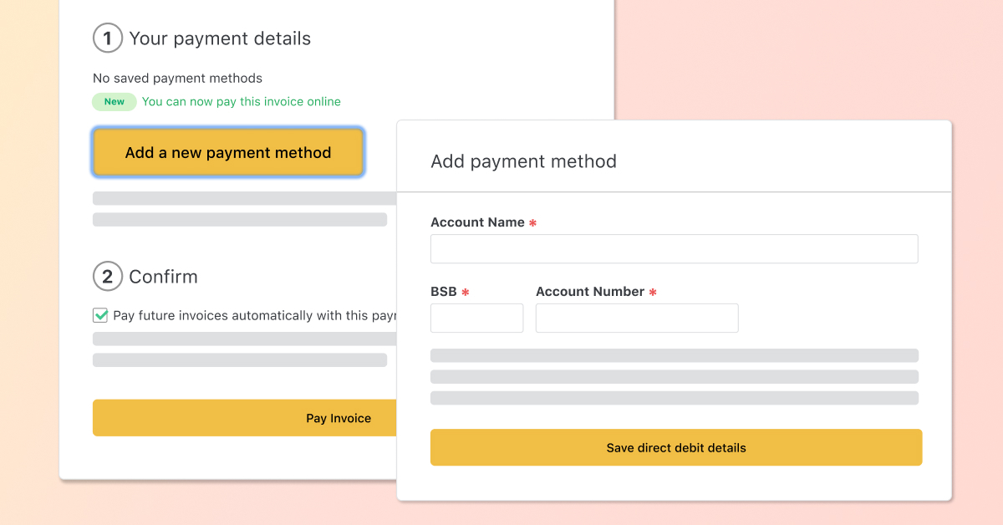
Task: Click the 'Your payment details' heading
Action: pyautogui.click(x=220, y=38)
